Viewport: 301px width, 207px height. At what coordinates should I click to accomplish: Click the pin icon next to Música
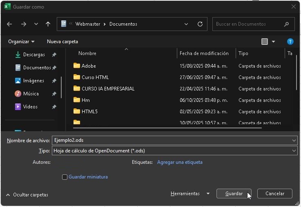point(54,94)
